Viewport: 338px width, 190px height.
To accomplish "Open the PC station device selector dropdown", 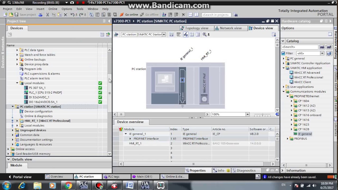I will 164,34.
